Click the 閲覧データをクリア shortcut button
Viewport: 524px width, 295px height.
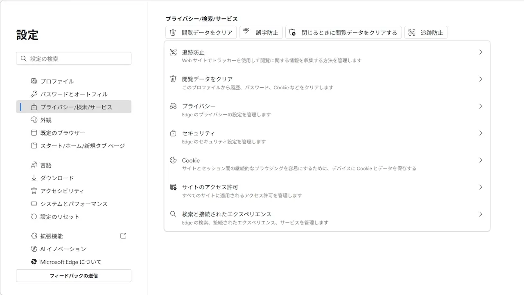point(201,33)
